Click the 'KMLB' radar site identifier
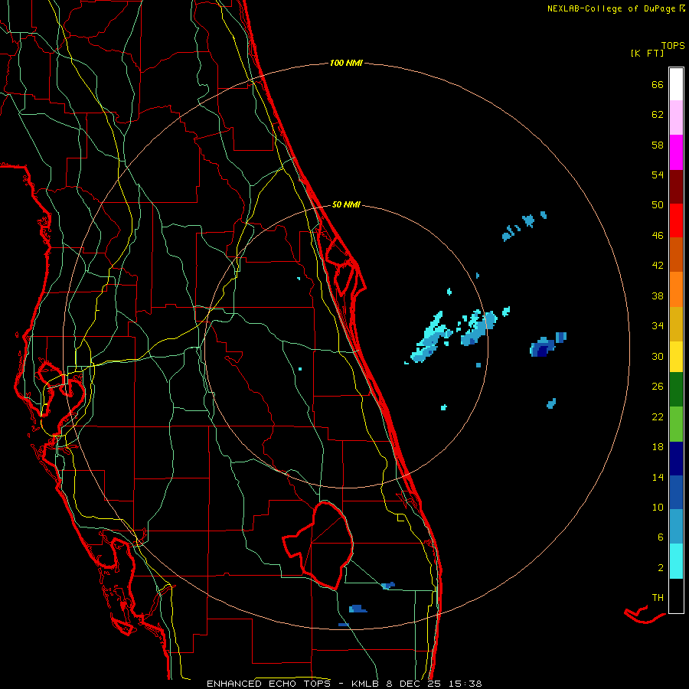Image resolution: width=689 pixels, height=689 pixels. tap(367, 684)
